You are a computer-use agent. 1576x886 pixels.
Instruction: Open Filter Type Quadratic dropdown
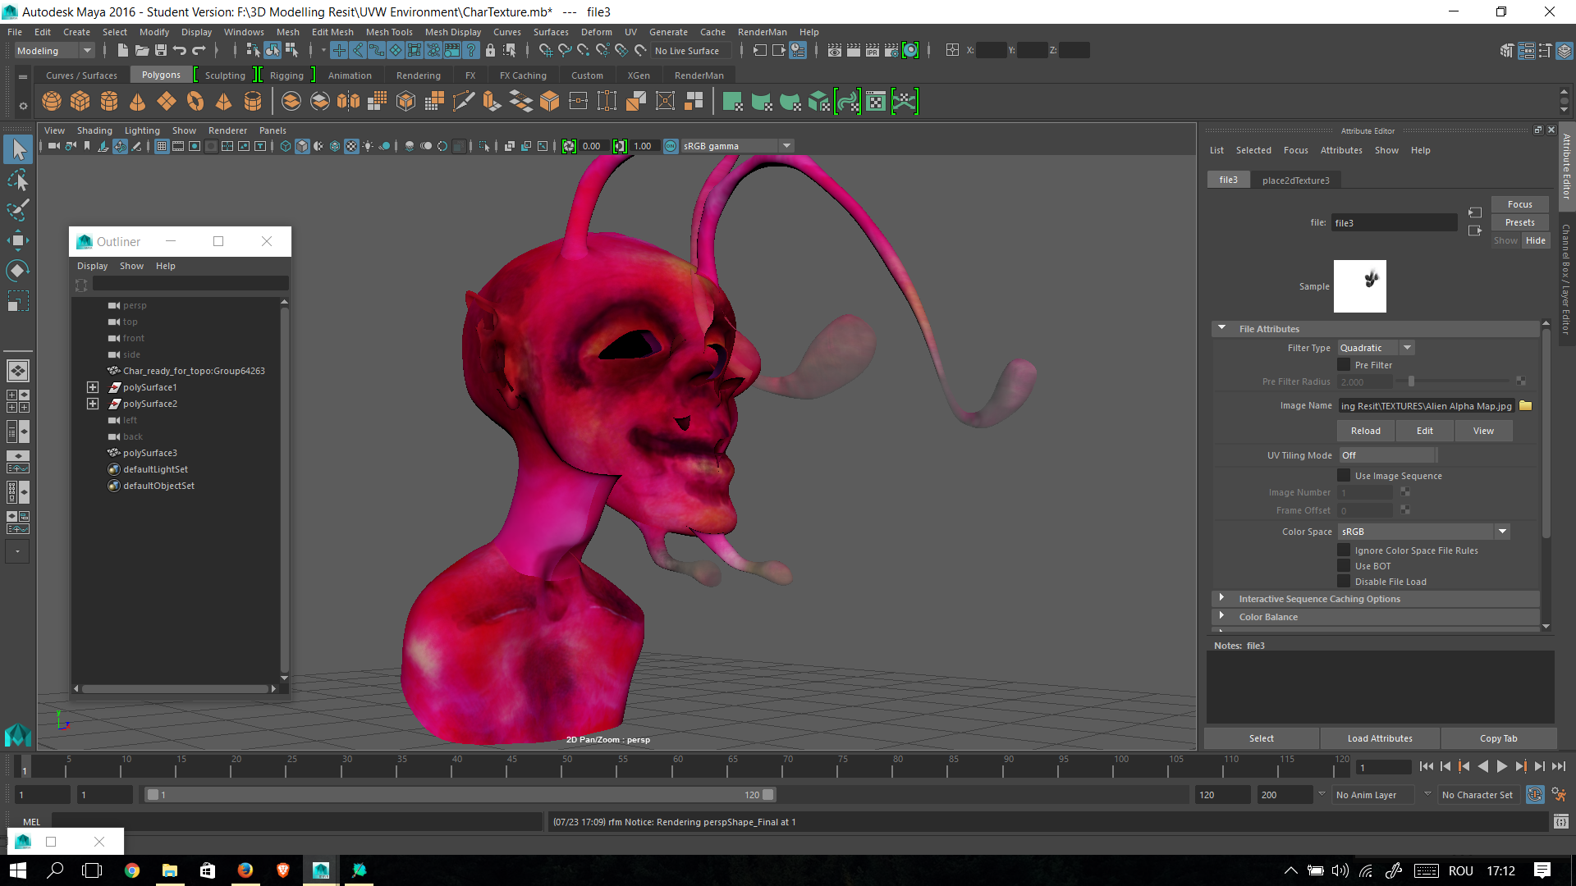pyautogui.click(x=1377, y=348)
